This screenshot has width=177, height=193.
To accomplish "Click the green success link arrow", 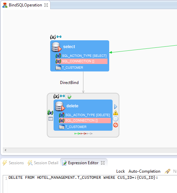I will point(77,133).
